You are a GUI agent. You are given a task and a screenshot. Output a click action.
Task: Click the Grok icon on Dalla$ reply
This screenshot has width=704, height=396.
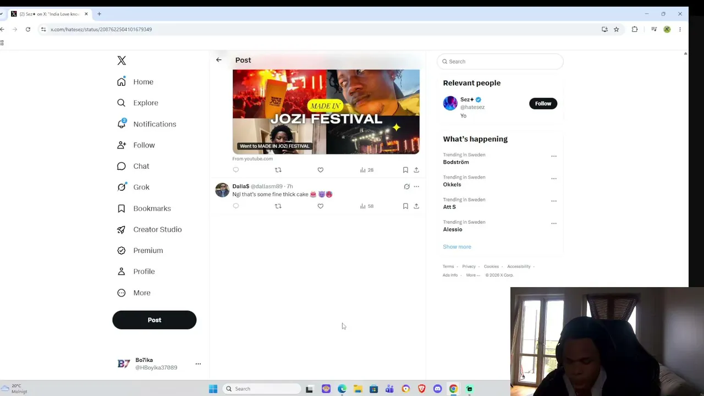click(406, 186)
